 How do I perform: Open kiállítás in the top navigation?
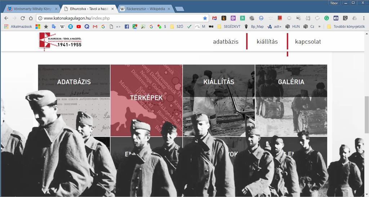point(267,42)
